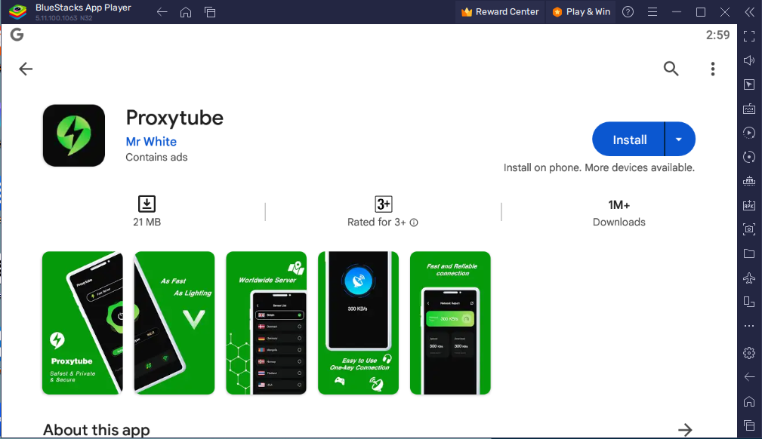The height and width of the screenshot is (439, 762).
Task: Click the Google G icon
Action: click(x=17, y=35)
